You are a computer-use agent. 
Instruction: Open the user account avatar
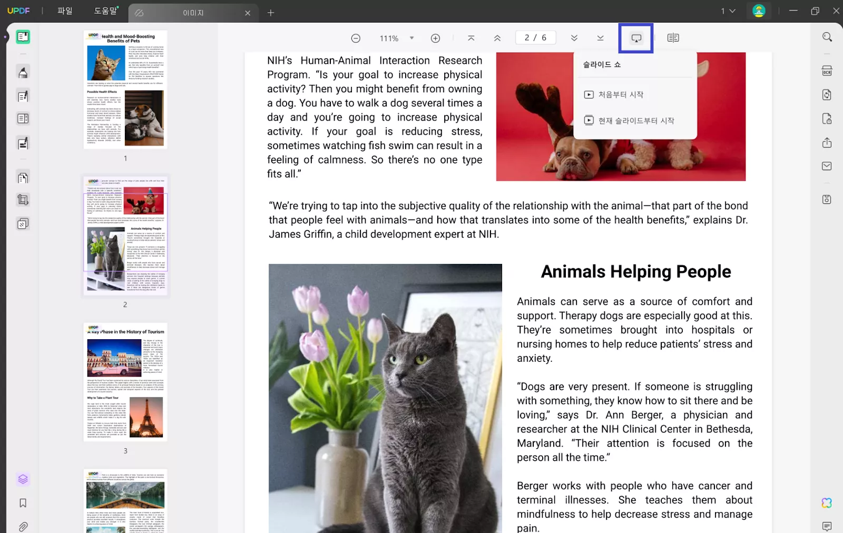point(759,11)
